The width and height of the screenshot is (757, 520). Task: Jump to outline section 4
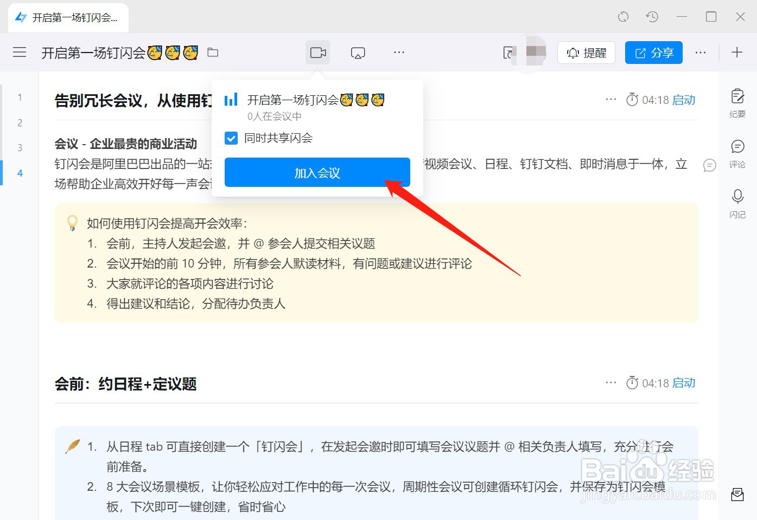coord(20,173)
